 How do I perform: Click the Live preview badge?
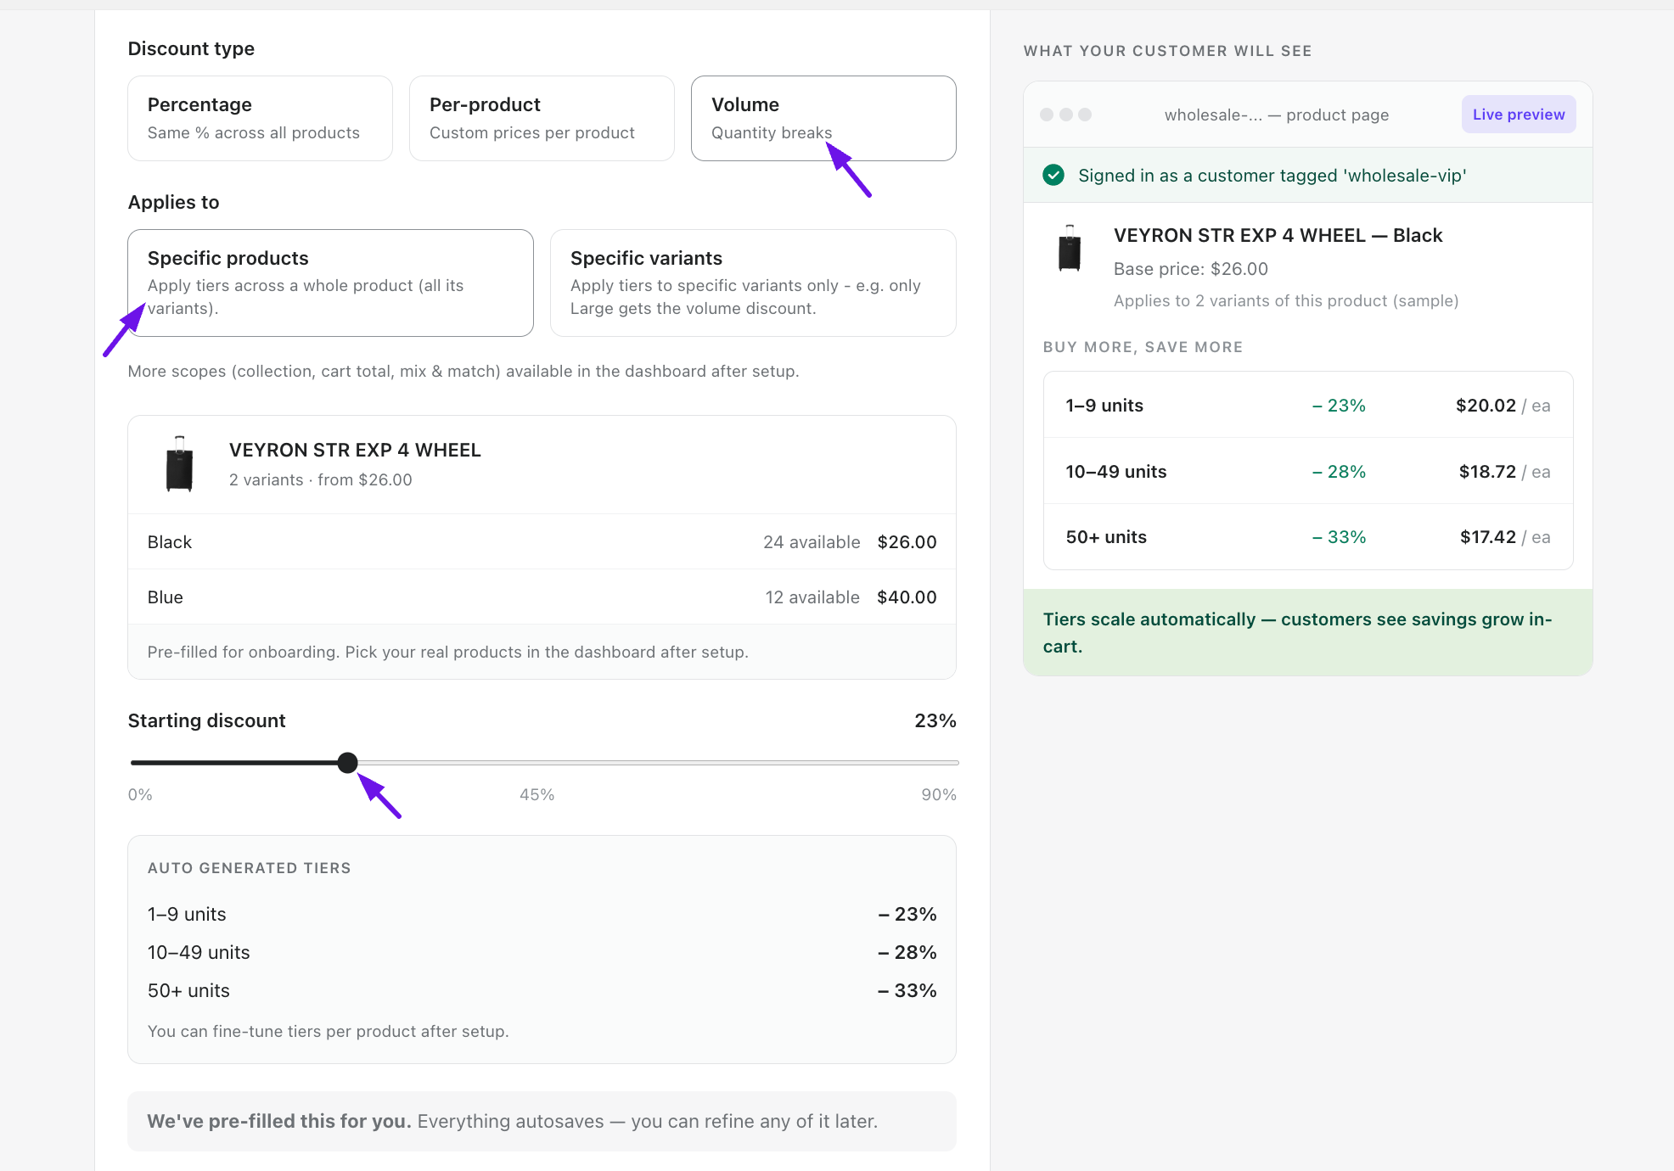[1519, 115]
